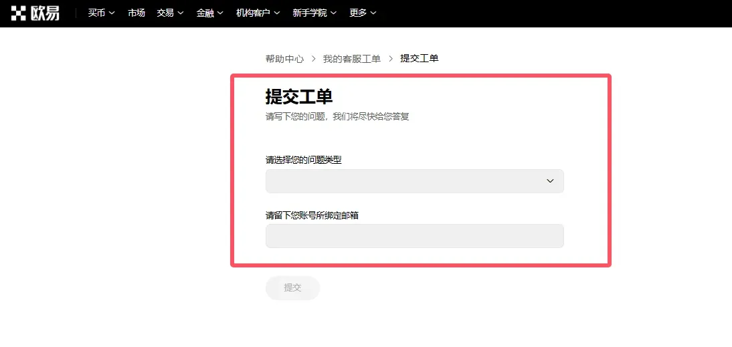The width and height of the screenshot is (732, 347).
Task: Select the 提交工单 breadcrumb text
Action: tap(420, 58)
